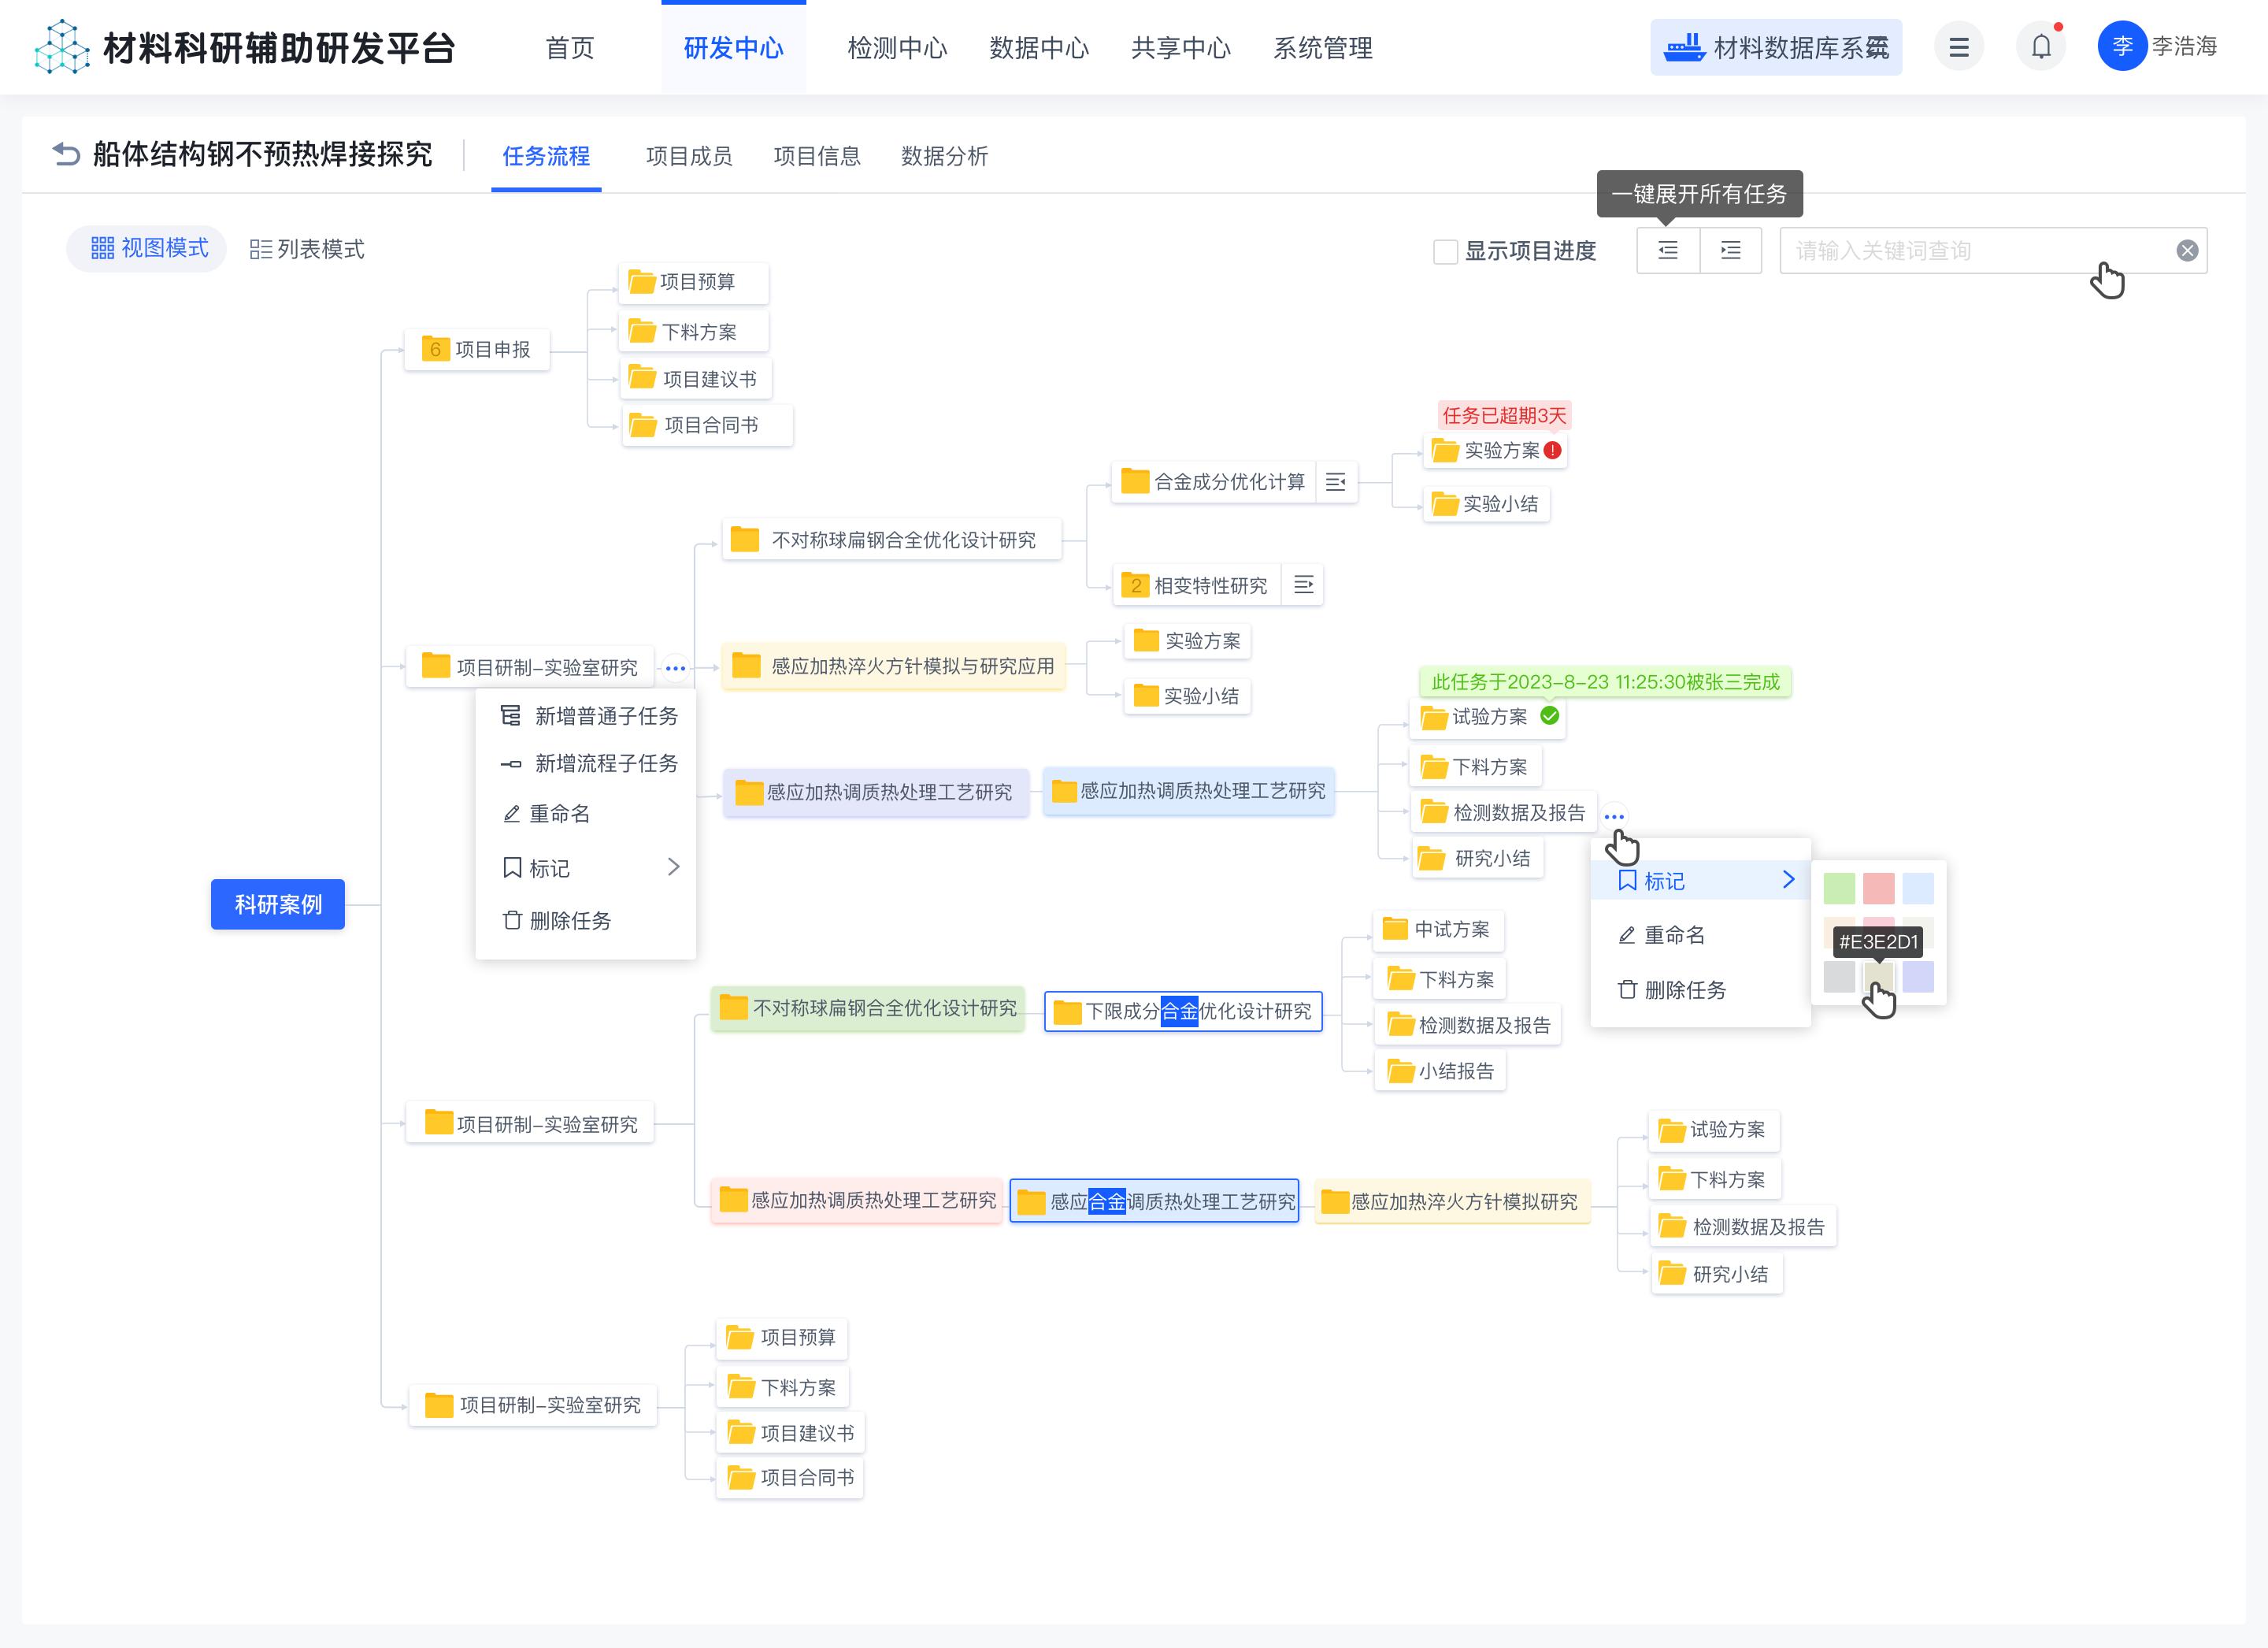The height and width of the screenshot is (1648, 2268).
Task: Click the hamburger menu icon top right
Action: pyautogui.click(x=1959, y=46)
